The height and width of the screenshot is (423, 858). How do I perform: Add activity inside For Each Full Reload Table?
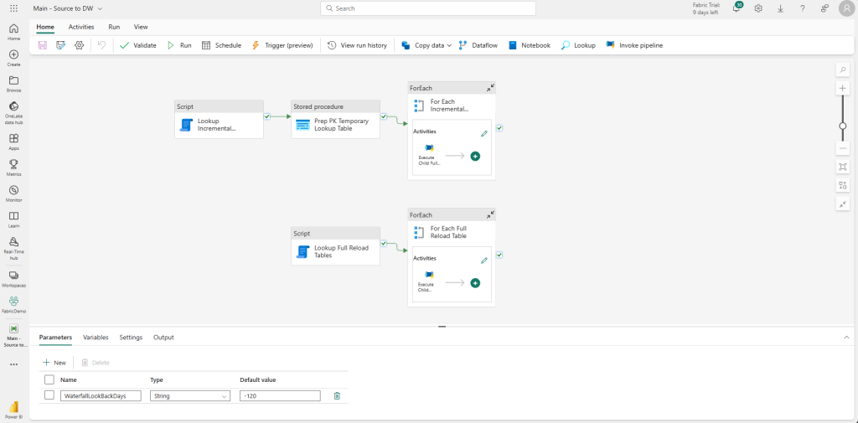point(475,283)
